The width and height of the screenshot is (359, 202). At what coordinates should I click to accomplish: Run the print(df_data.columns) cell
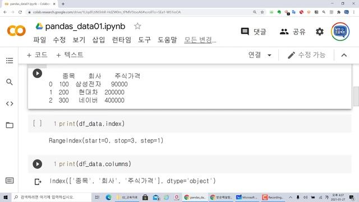pyautogui.click(x=38, y=164)
